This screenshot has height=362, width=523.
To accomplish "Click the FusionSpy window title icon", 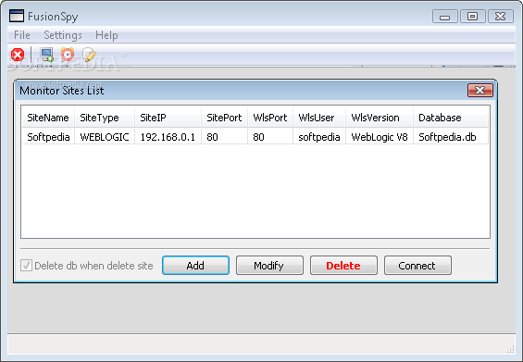I will tap(17, 16).
